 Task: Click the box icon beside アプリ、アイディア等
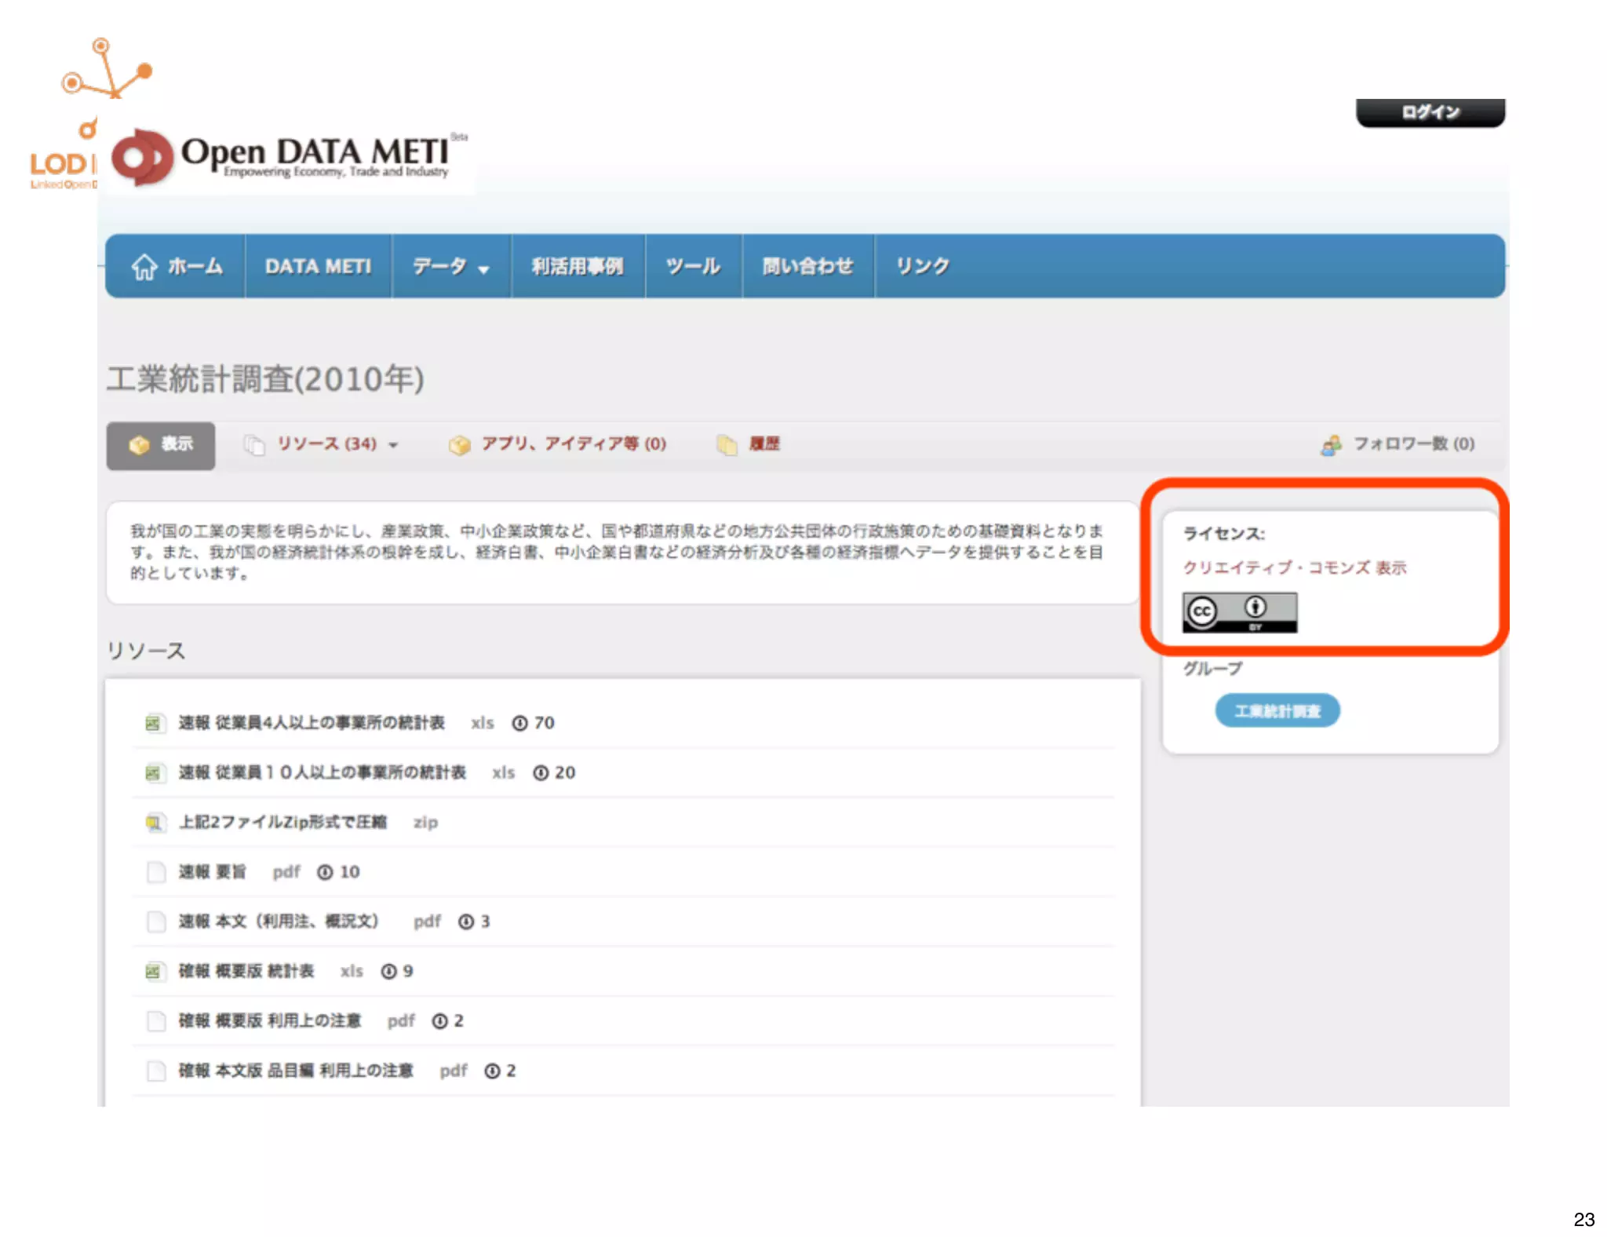tap(459, 445)
